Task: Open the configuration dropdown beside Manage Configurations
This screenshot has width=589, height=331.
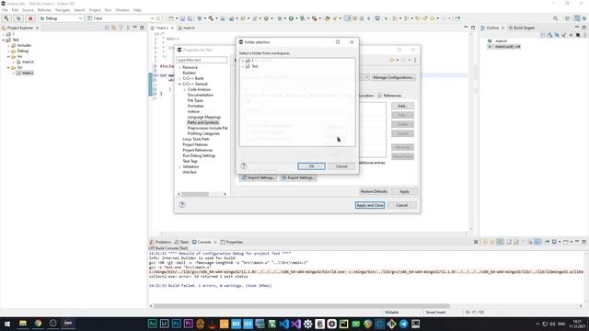Action: pos(367,77)
